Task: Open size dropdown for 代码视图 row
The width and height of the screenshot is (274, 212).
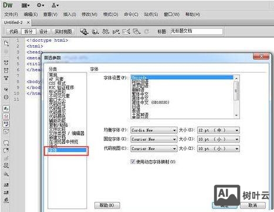Action: [x=218, y=149]
